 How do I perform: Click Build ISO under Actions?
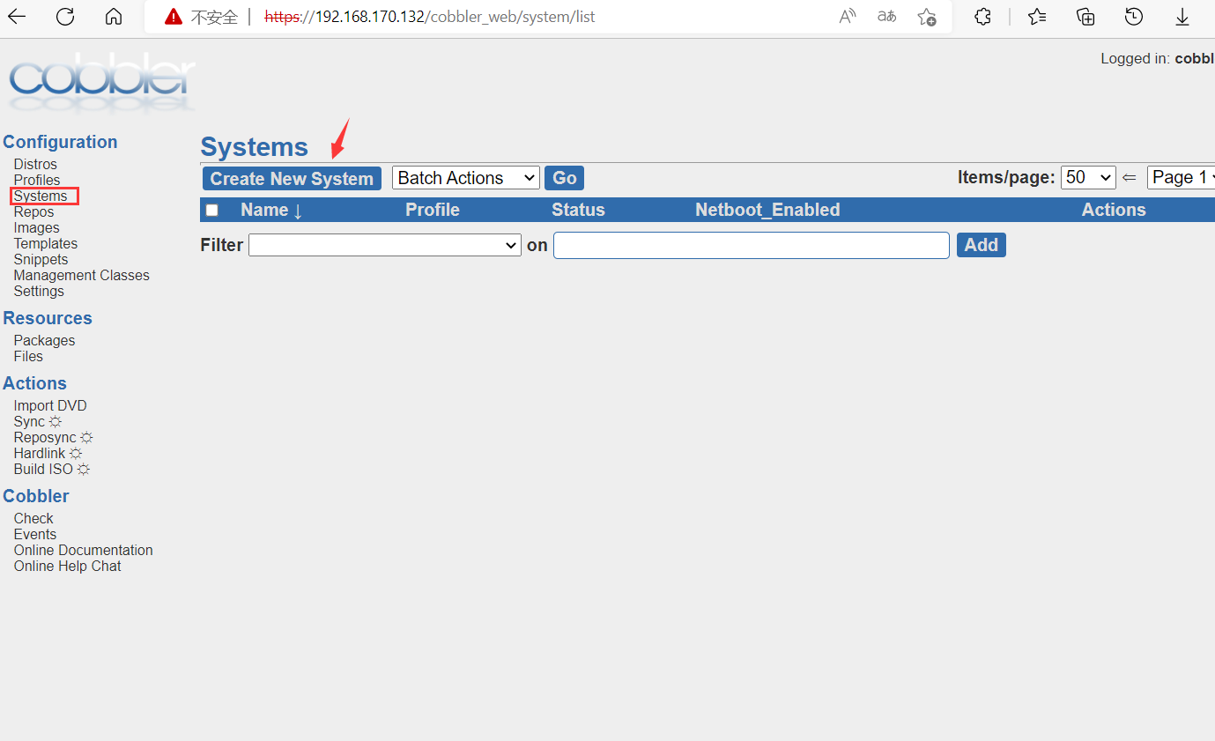tap(52, 470)
